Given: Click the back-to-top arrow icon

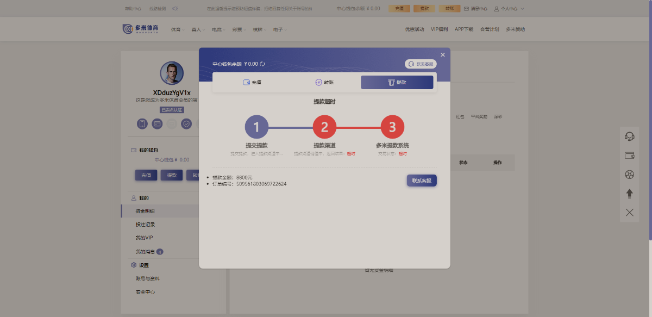Looking at the screenshot, I should (630, 194).
